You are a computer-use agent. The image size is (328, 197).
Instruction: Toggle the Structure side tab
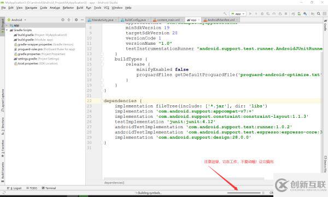(3, 126)
